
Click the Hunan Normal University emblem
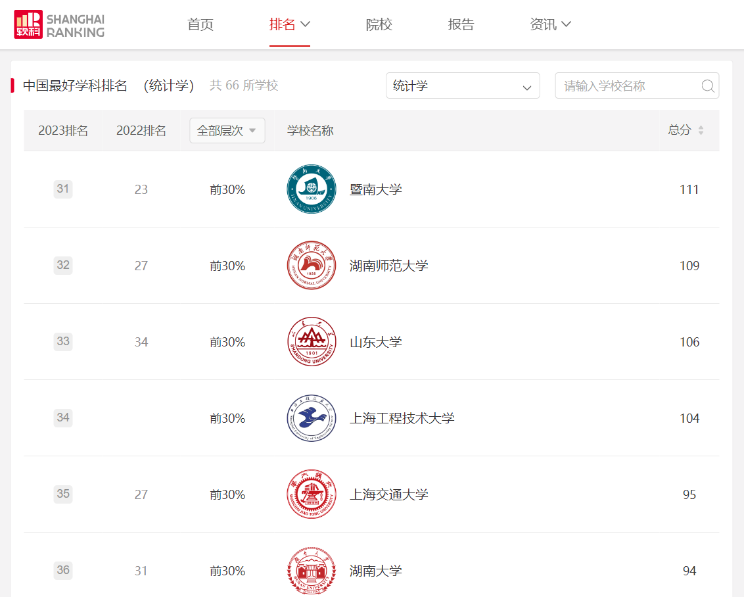[x=312, y=266]
